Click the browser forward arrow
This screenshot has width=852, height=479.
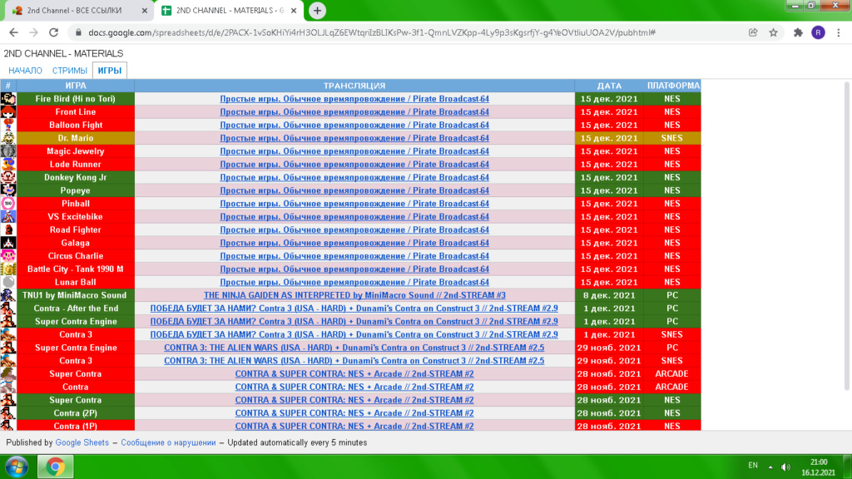pos(33,32)
